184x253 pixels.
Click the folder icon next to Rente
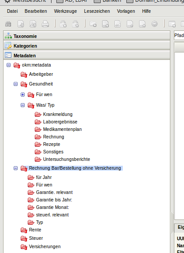pyautogui.click(x=24, y=230)
